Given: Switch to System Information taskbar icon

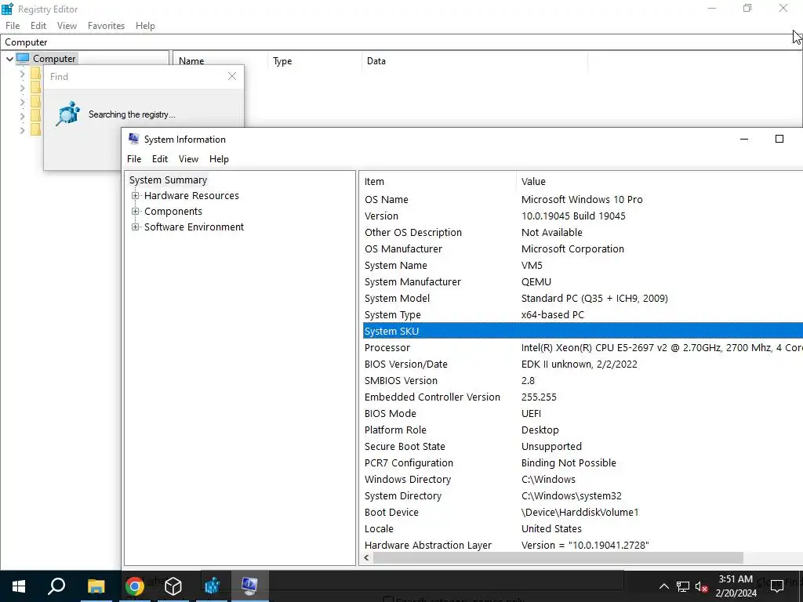Looking at the screenshot, I should tap(249, 586).
